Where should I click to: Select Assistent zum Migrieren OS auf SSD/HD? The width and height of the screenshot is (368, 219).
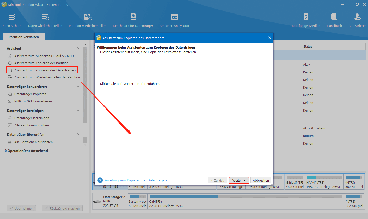[x=44, y=56]
